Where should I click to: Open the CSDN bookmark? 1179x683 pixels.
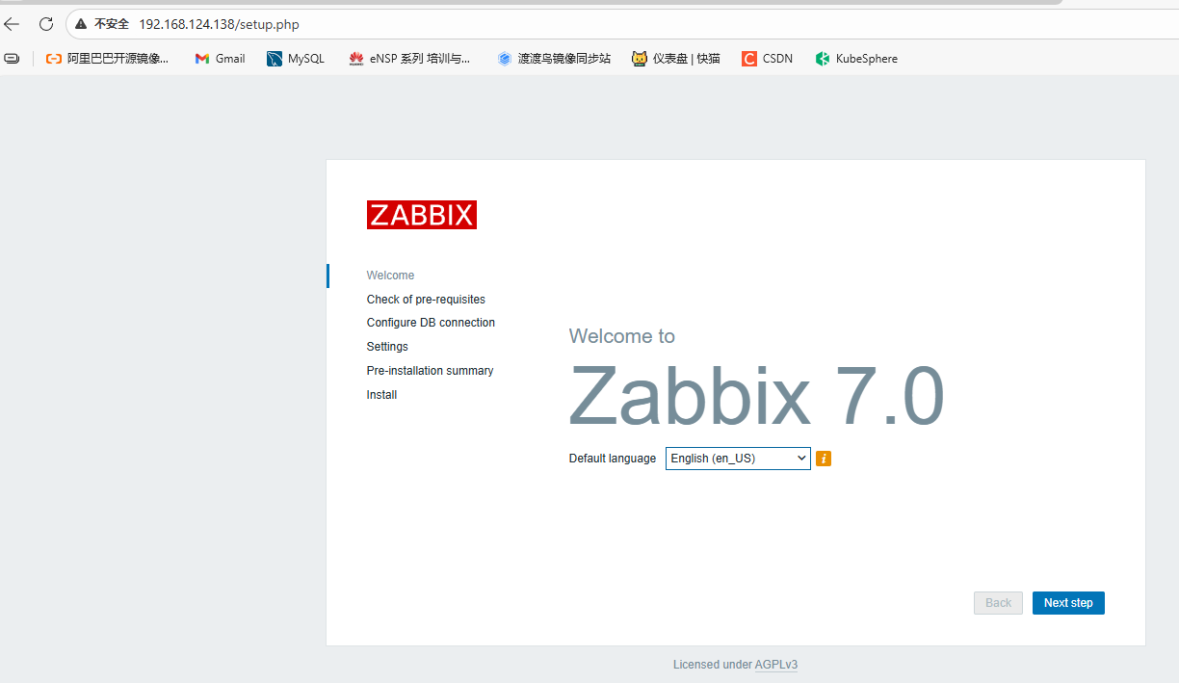[x=768, y=59]
